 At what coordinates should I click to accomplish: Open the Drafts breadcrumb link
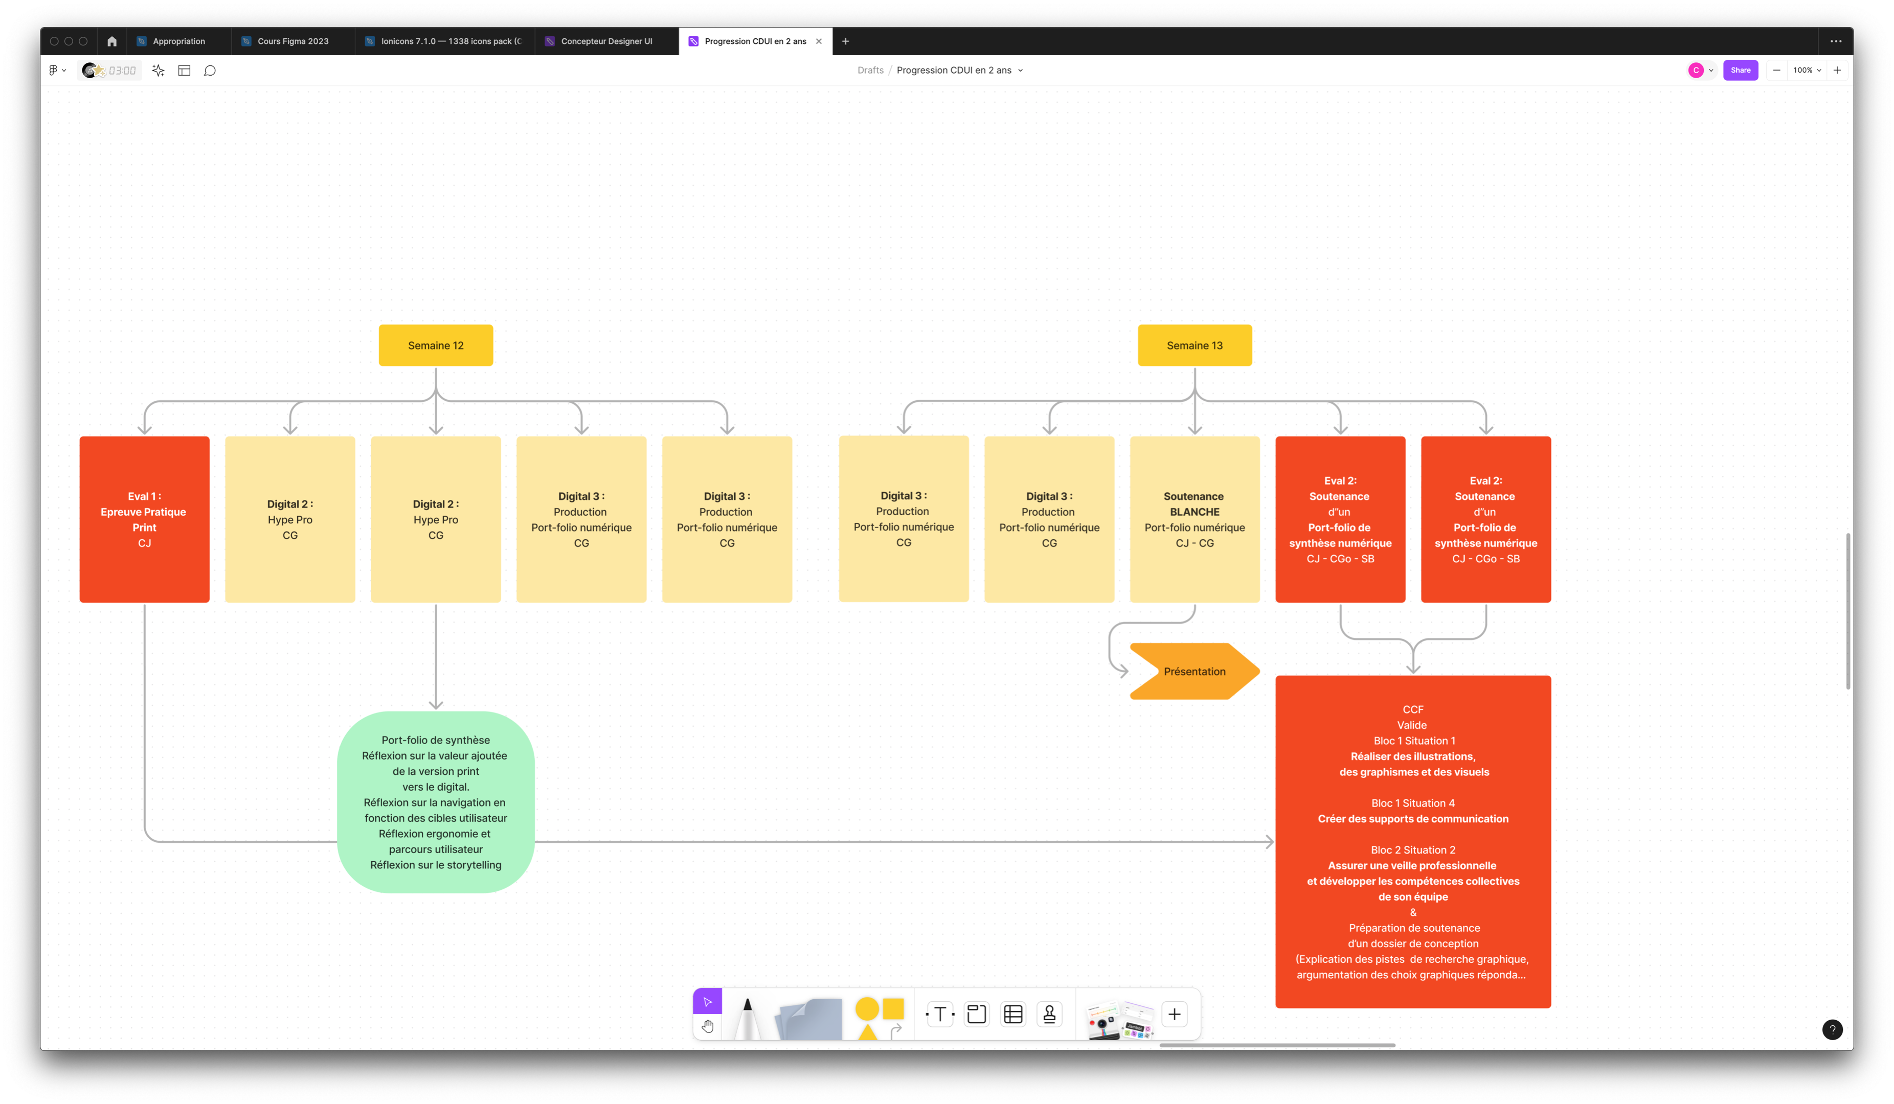[870, 71]
